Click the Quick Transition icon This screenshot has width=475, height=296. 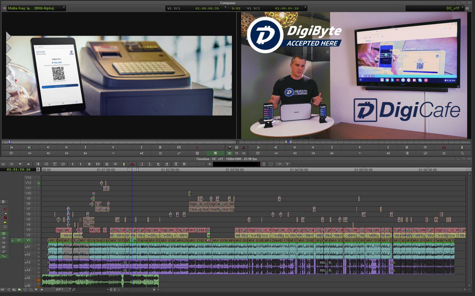pos(55,164)
